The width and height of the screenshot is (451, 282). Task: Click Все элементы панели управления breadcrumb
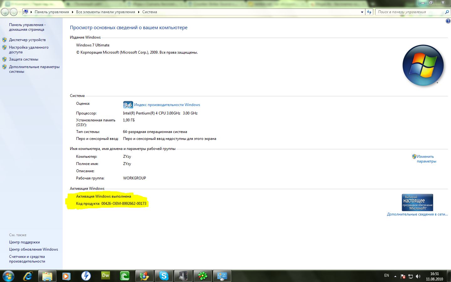tap(105, 12)
